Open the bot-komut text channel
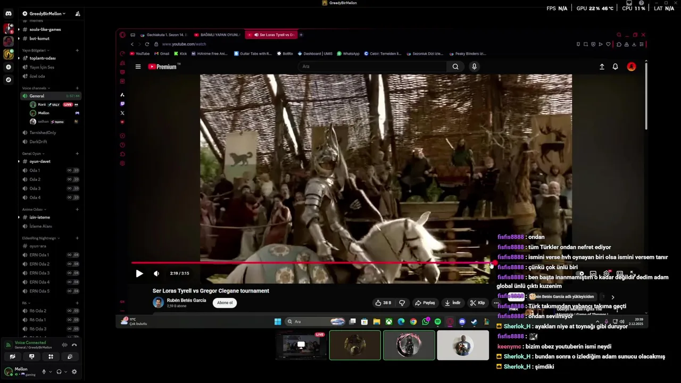This screenshot has height=383, width=681. [x=39, y=38]
